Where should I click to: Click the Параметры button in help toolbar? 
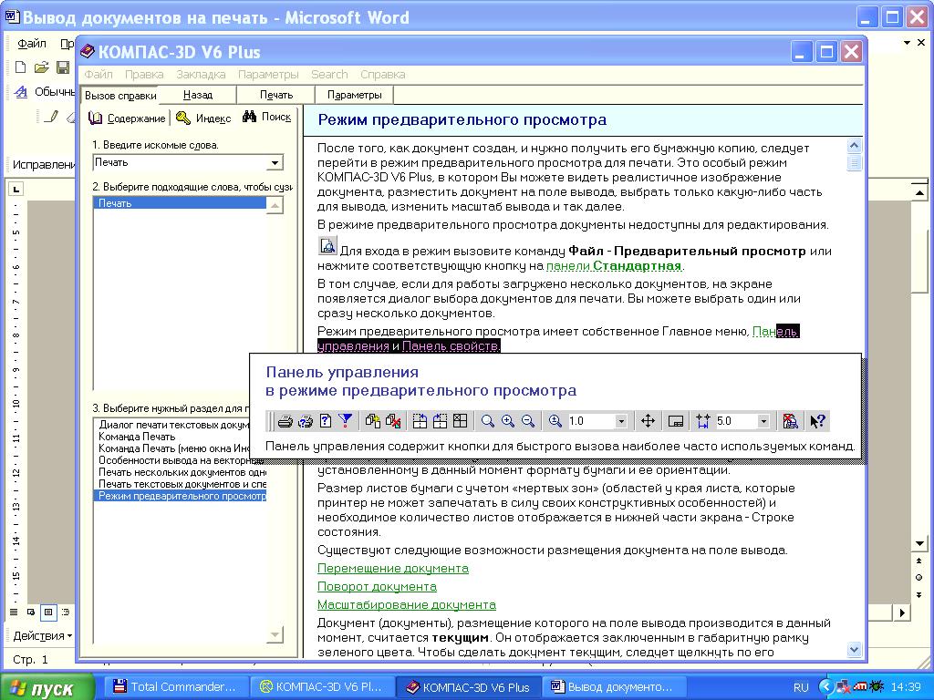(355, 95)
